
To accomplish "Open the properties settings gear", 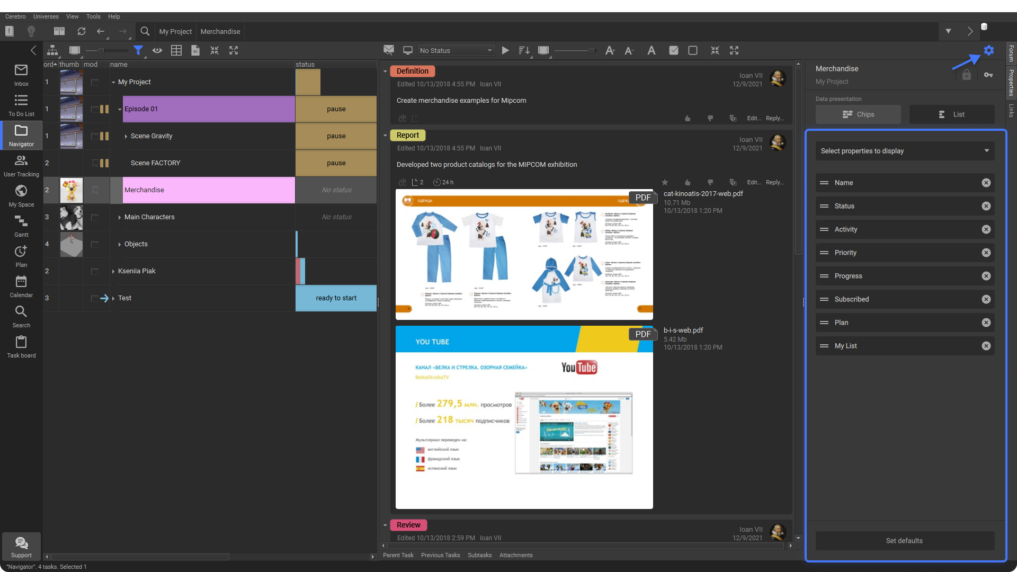I will pos(989,50).
